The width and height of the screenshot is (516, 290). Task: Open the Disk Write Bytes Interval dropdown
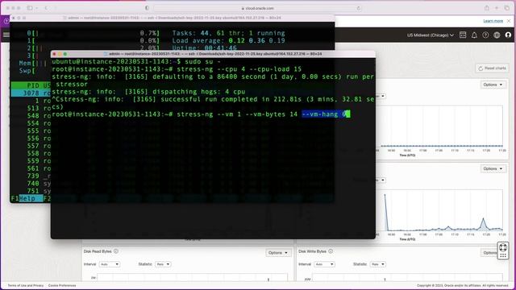click(324, 264)
